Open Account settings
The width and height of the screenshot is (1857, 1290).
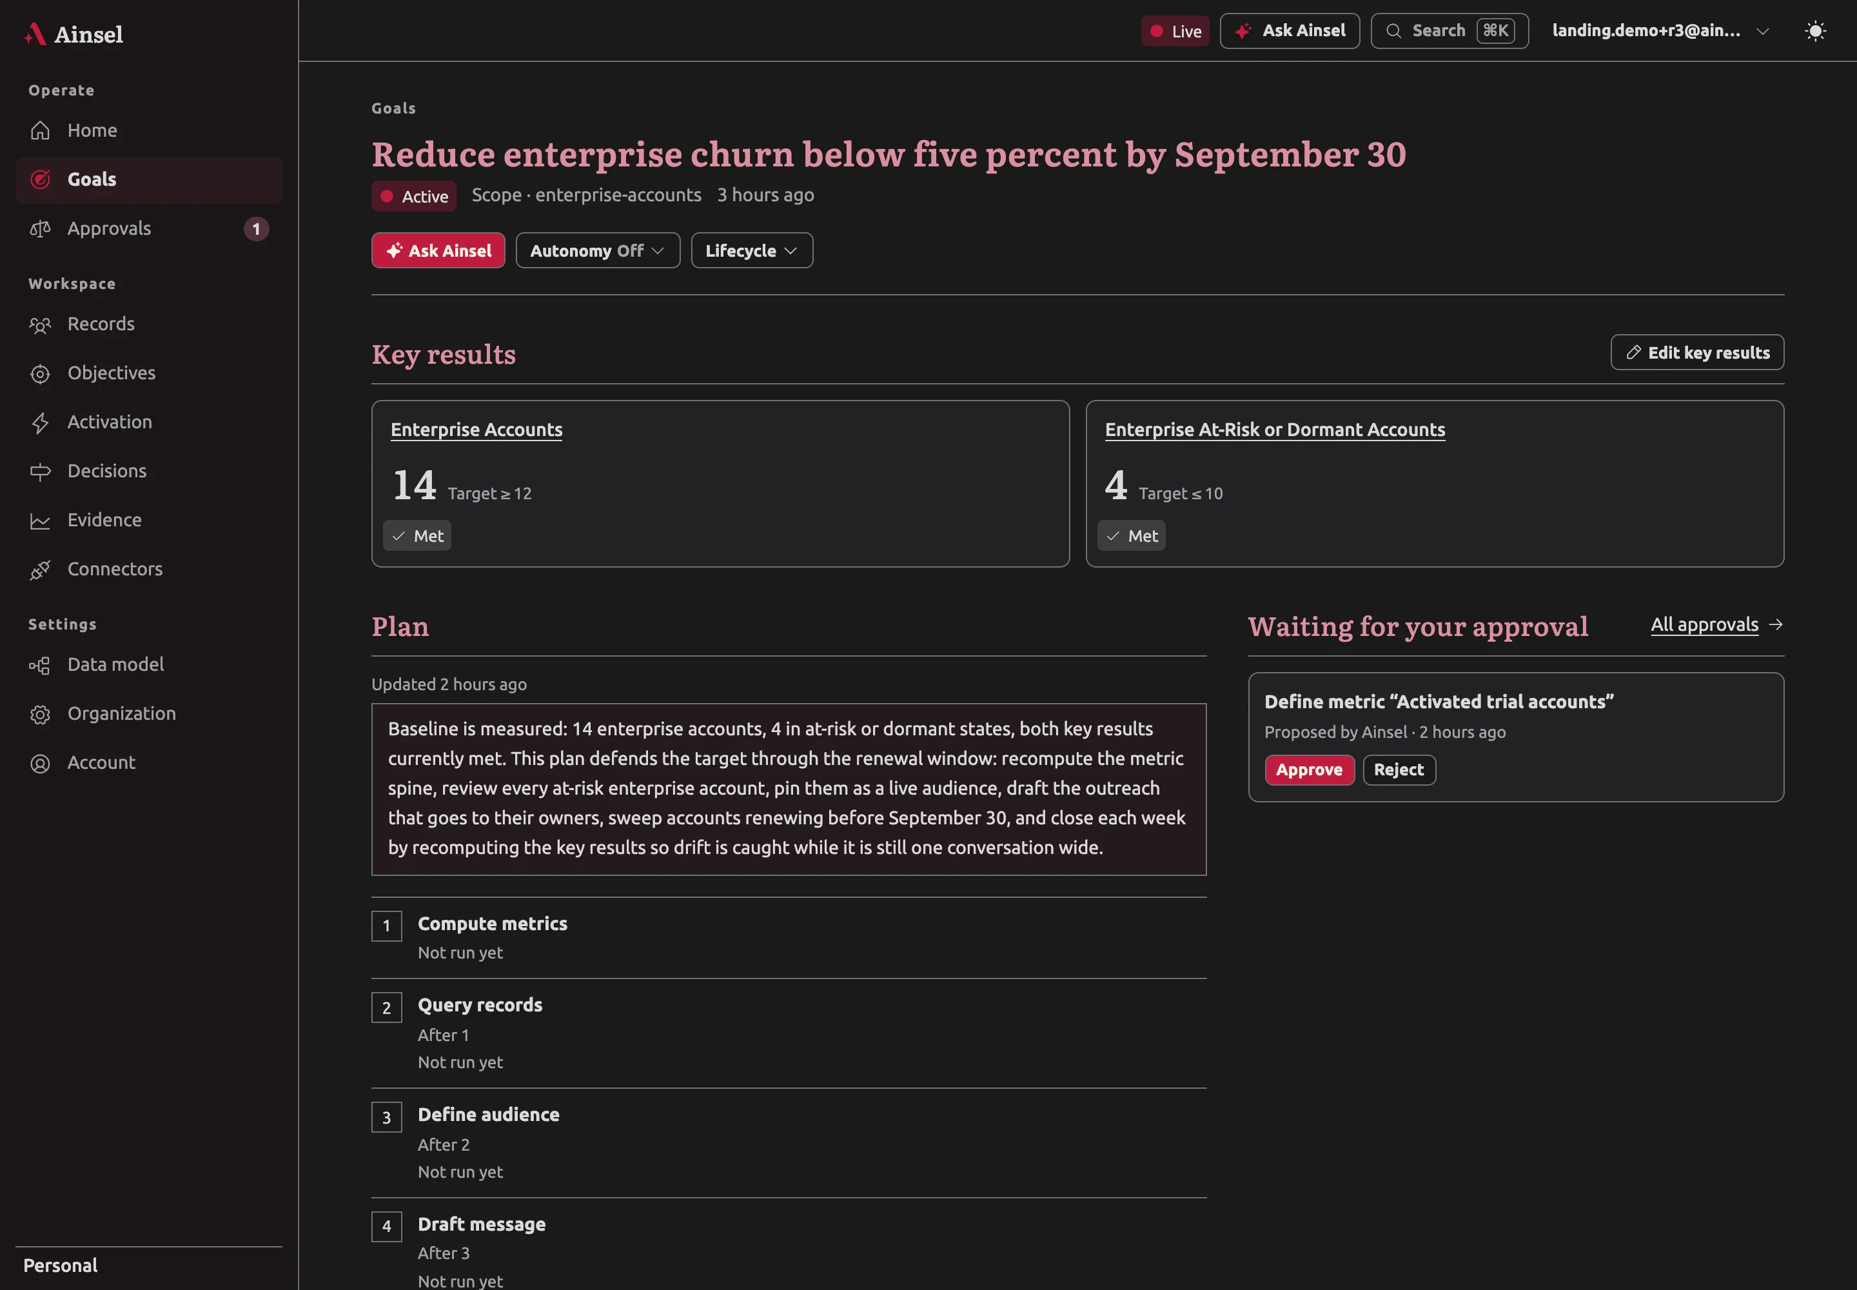149,763
